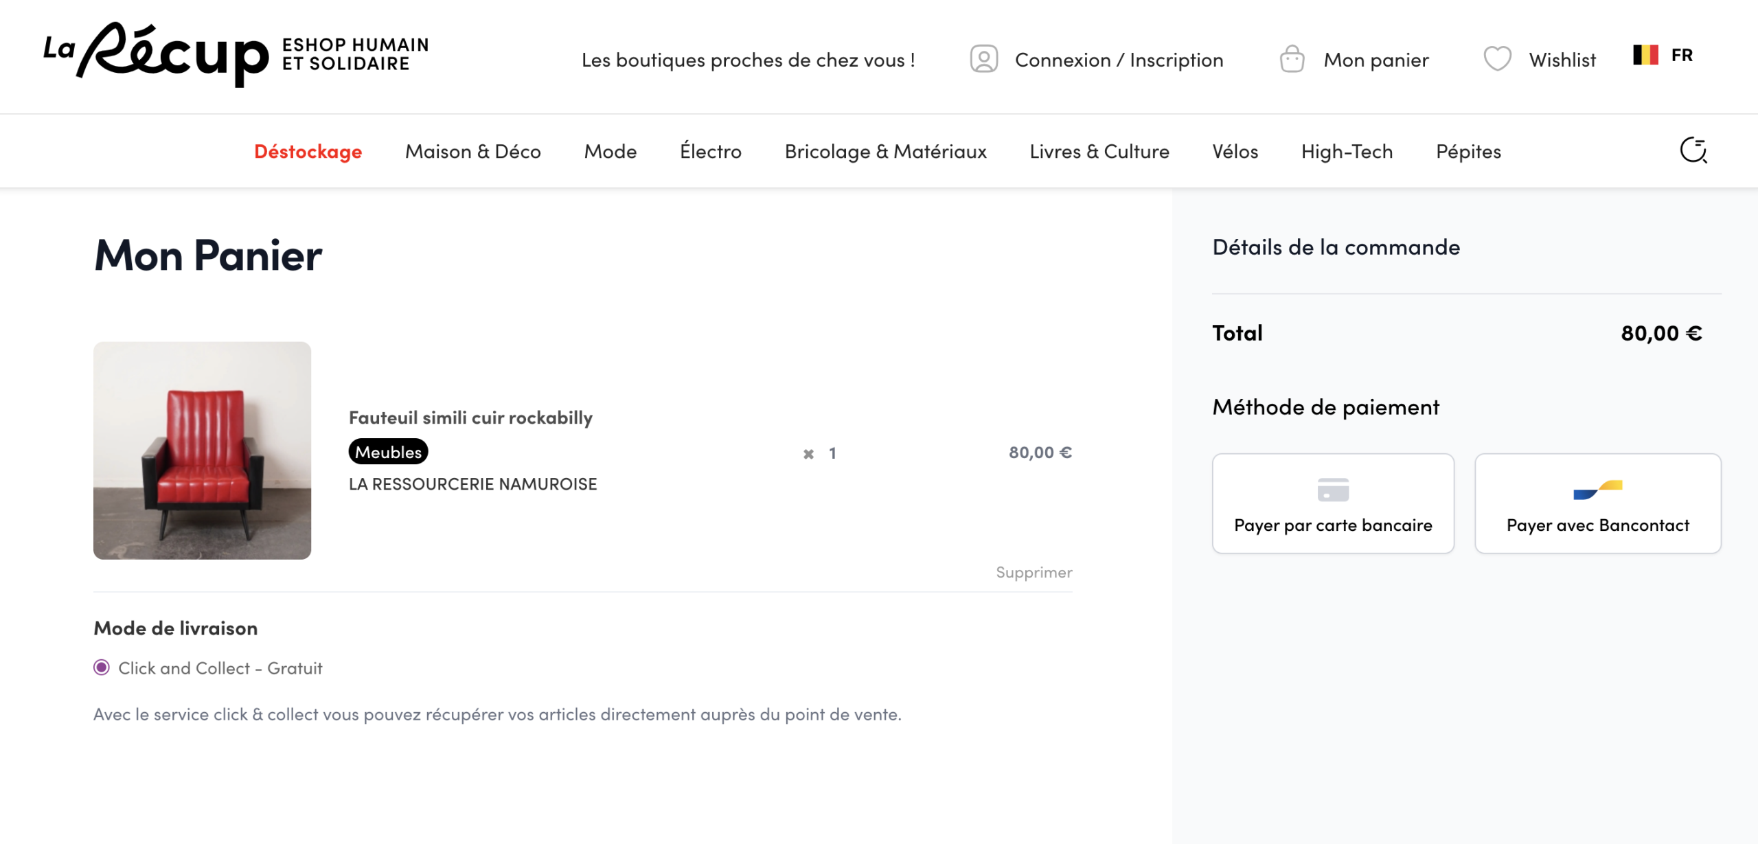Image resolution: width=1758 pixels, height=844 pixels.
Task: Click the search magnifier icon
Action: point(1693,151)
